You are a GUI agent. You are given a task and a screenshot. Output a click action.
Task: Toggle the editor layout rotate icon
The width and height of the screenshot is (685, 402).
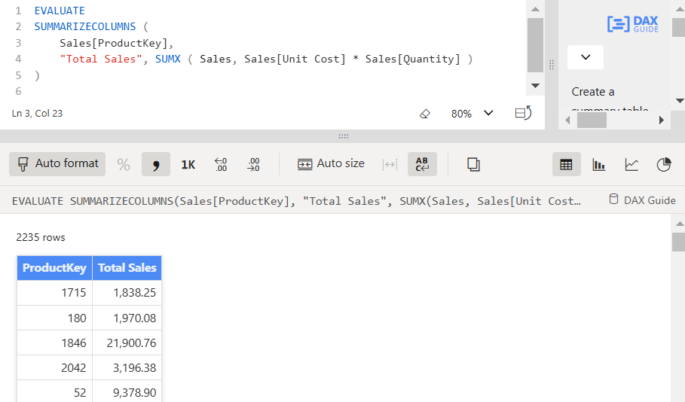tap(523, 113)
